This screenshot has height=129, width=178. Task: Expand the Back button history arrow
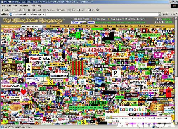(10, 10)
